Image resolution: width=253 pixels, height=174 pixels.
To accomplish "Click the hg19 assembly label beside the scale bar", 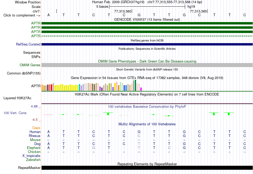I will point(191,7).
